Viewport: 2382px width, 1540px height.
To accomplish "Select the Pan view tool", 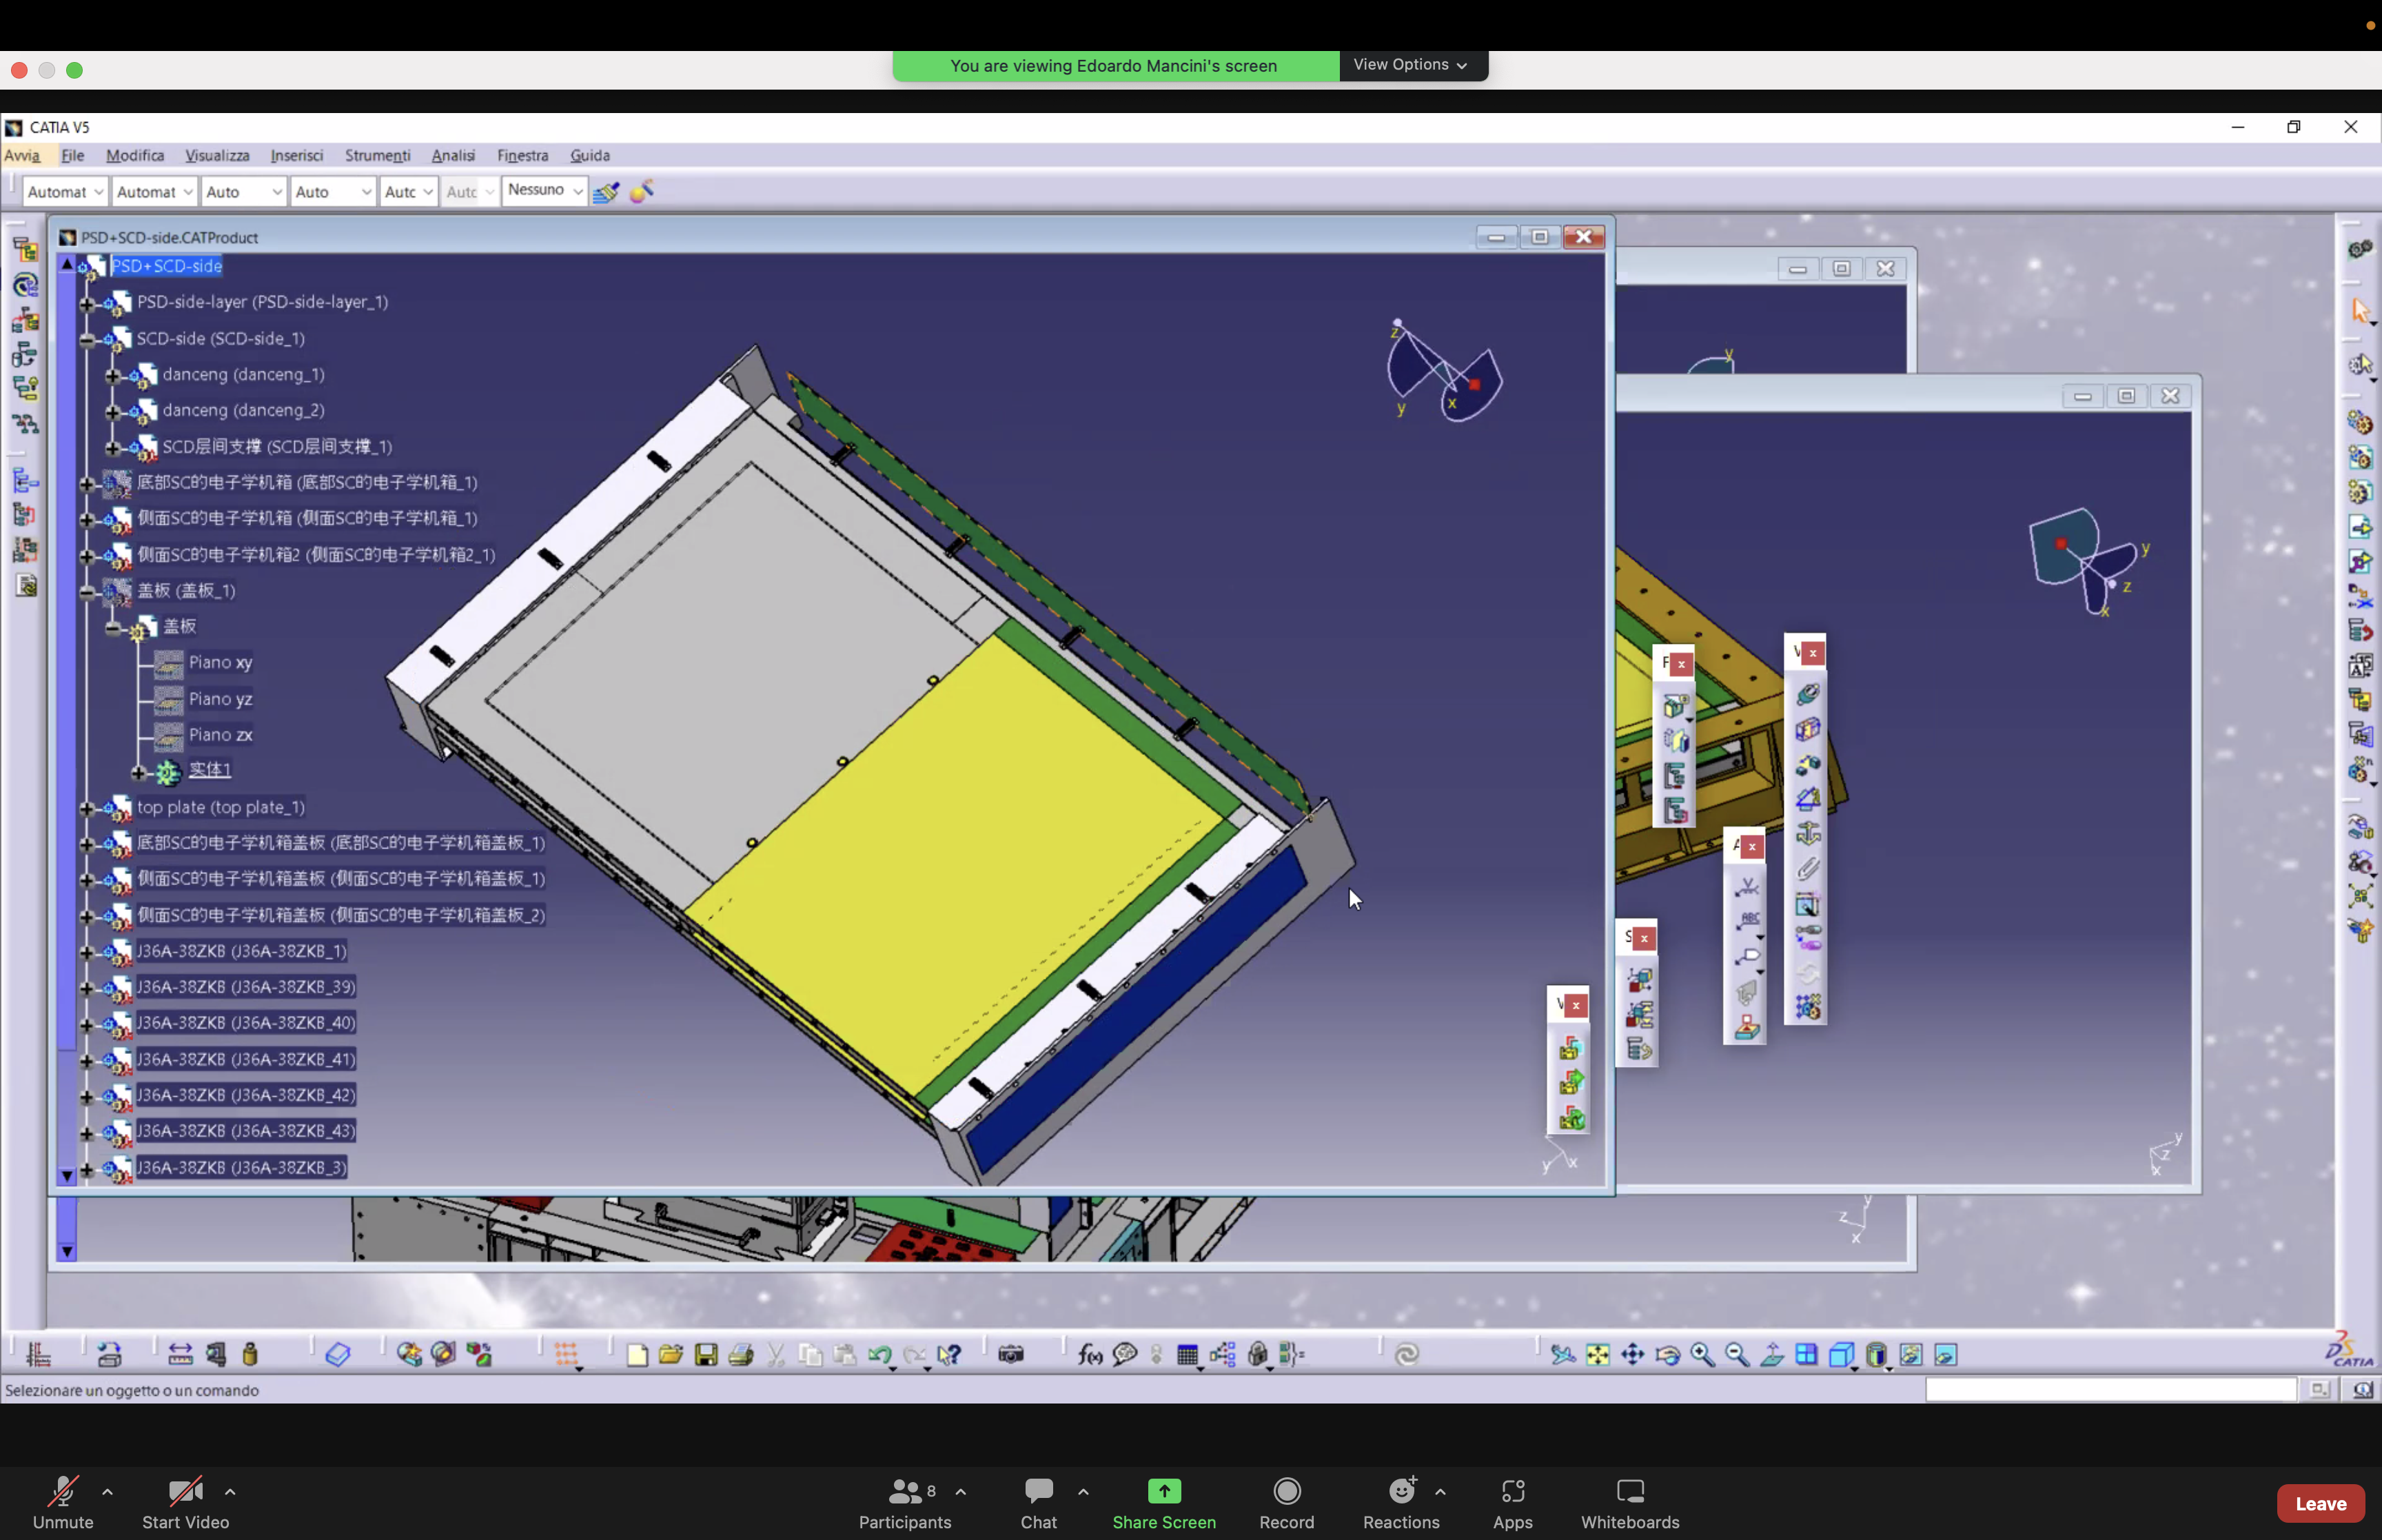I will 1632,1355.
